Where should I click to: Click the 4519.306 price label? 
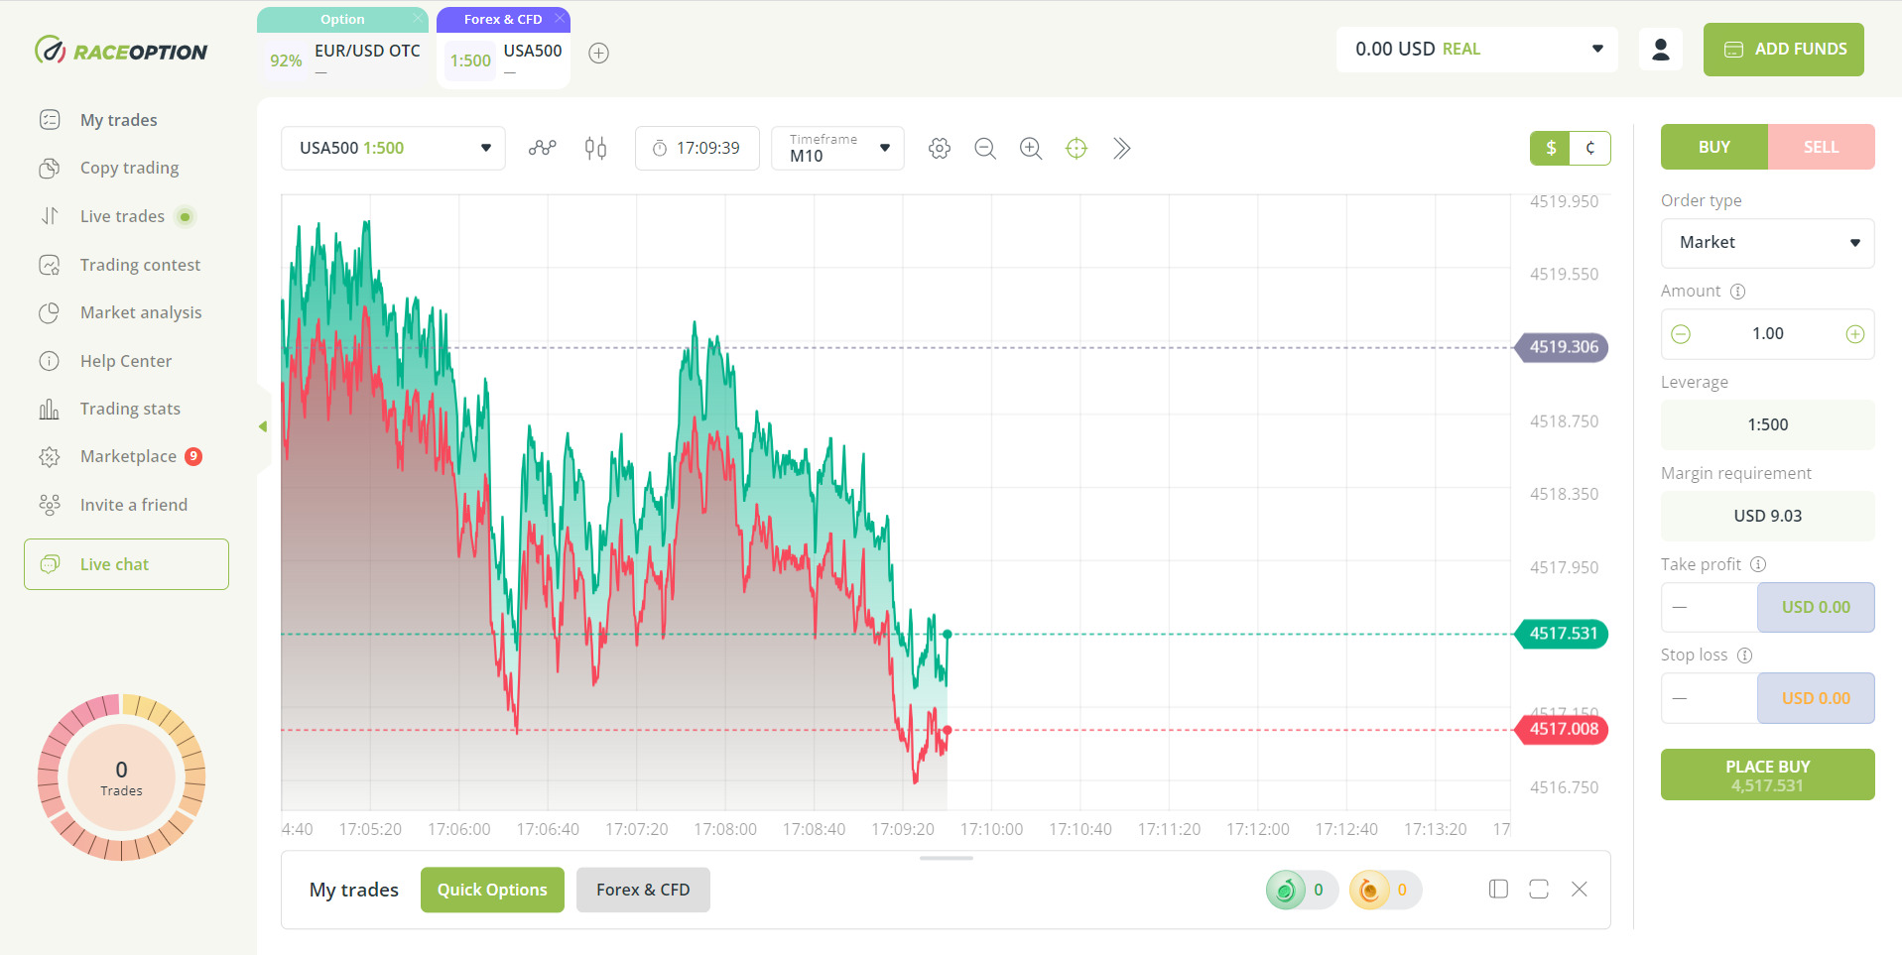(1563, 347)
